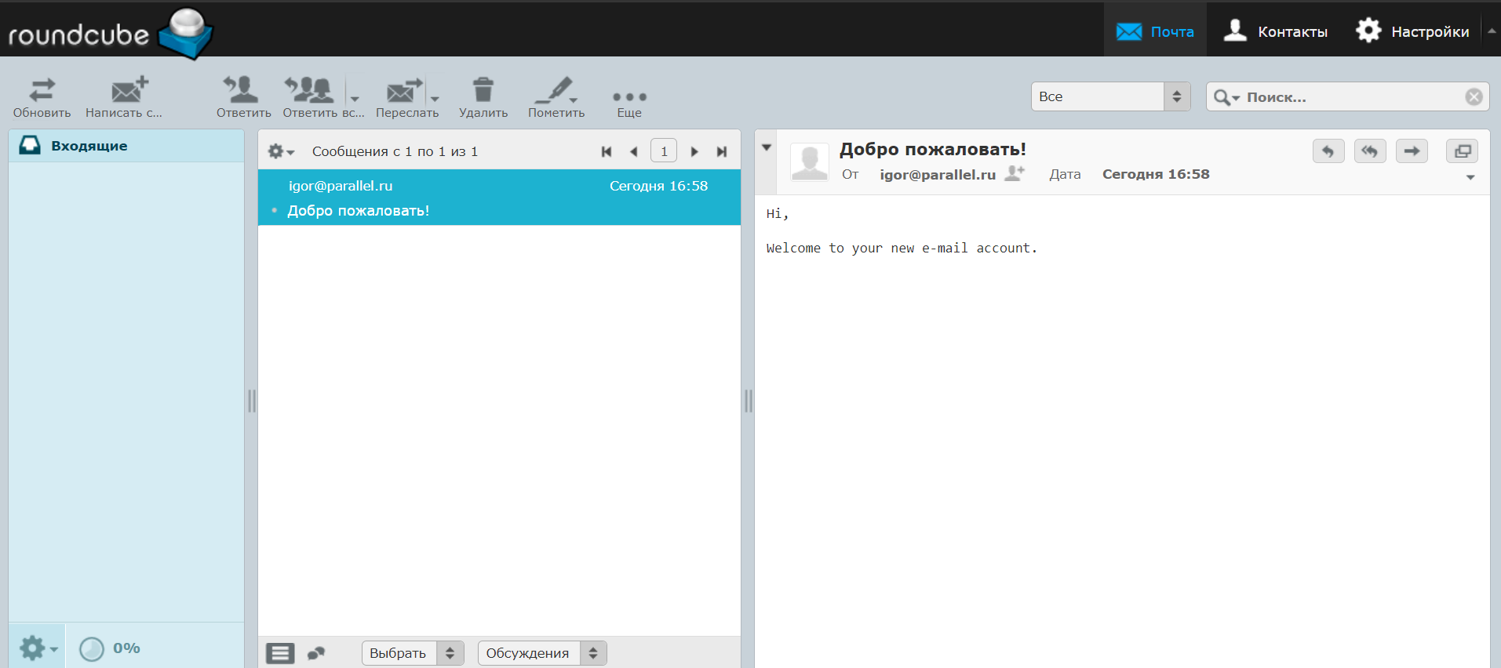Open the Все filter dropdown
The width and height of the screenshot is (1501, 668).
pyautogui.click(x=1110, y=96)
